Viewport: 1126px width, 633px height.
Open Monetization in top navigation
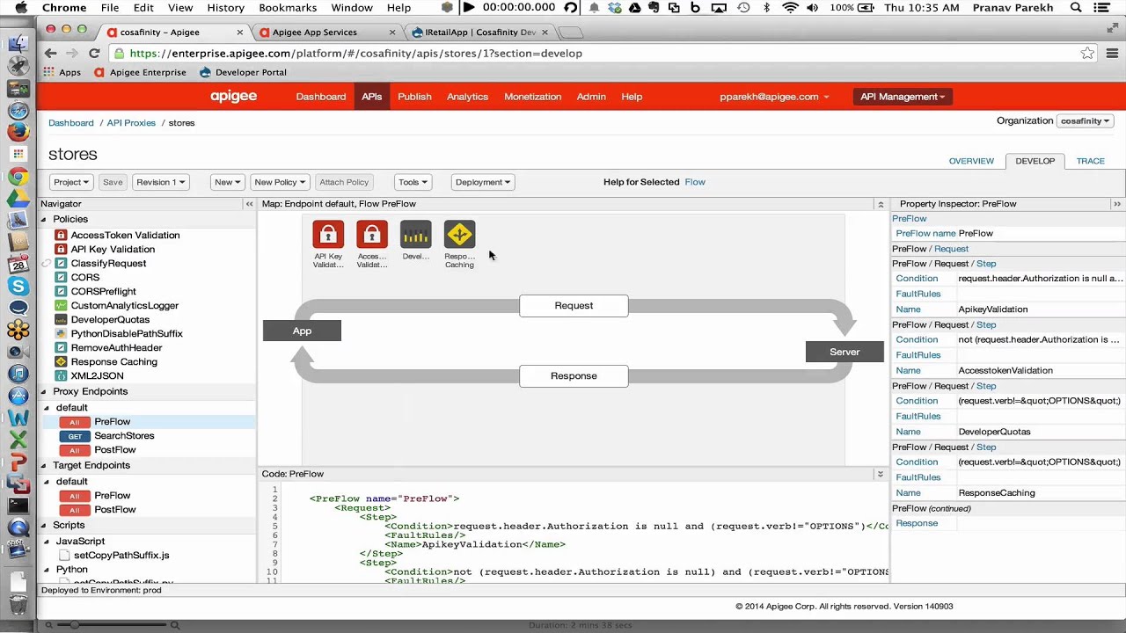click(x=532, y=97)
